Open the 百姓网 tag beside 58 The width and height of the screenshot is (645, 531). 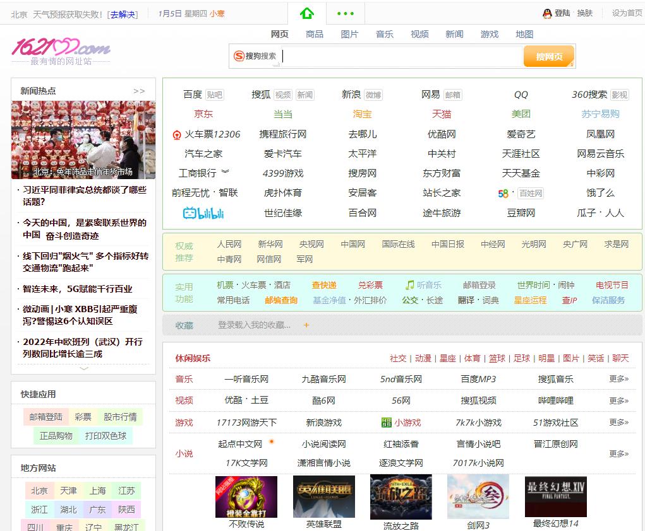click(x=530, y=194)
